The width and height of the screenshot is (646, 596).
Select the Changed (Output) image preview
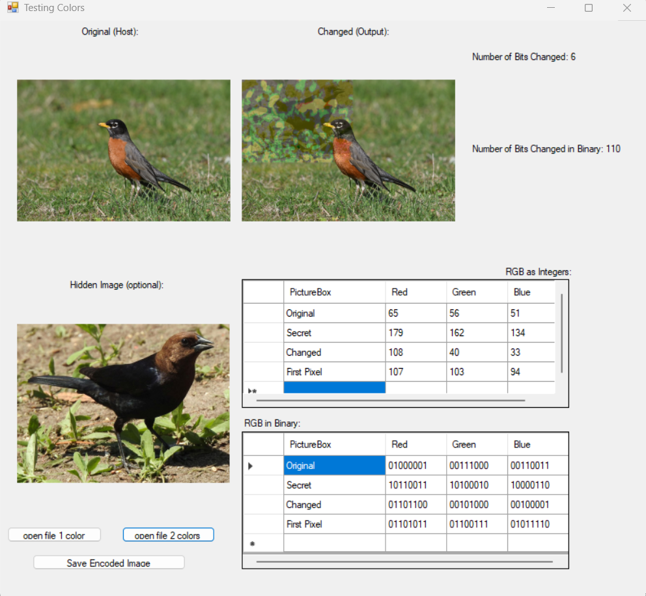[348, 150]
